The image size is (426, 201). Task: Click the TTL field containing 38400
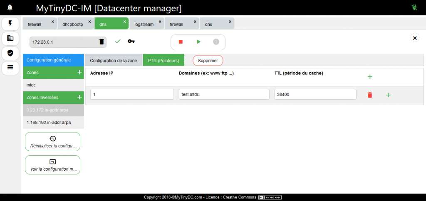tap(315, 94)
